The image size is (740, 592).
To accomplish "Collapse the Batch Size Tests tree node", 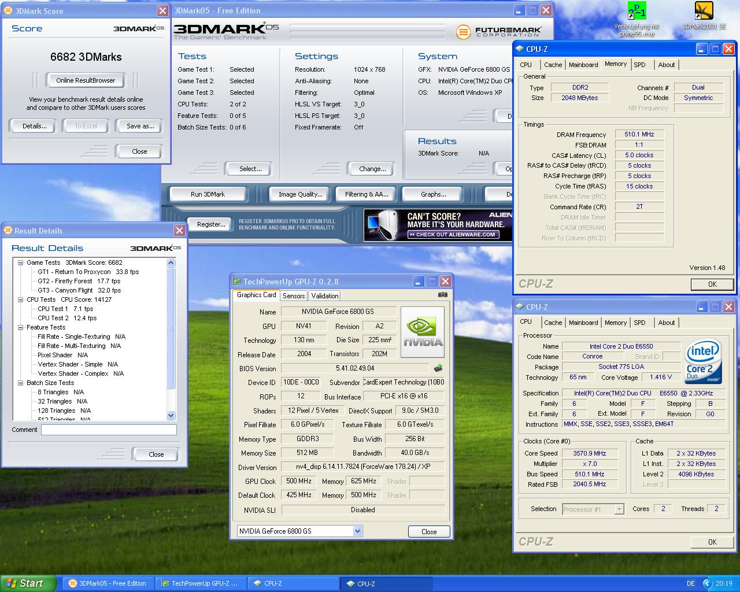I will tap(20, 383).
